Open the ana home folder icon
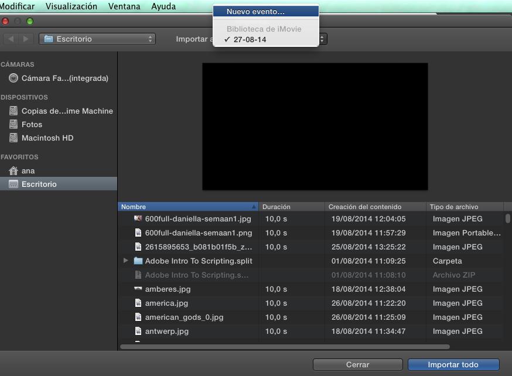 click(x=13, y=171)
